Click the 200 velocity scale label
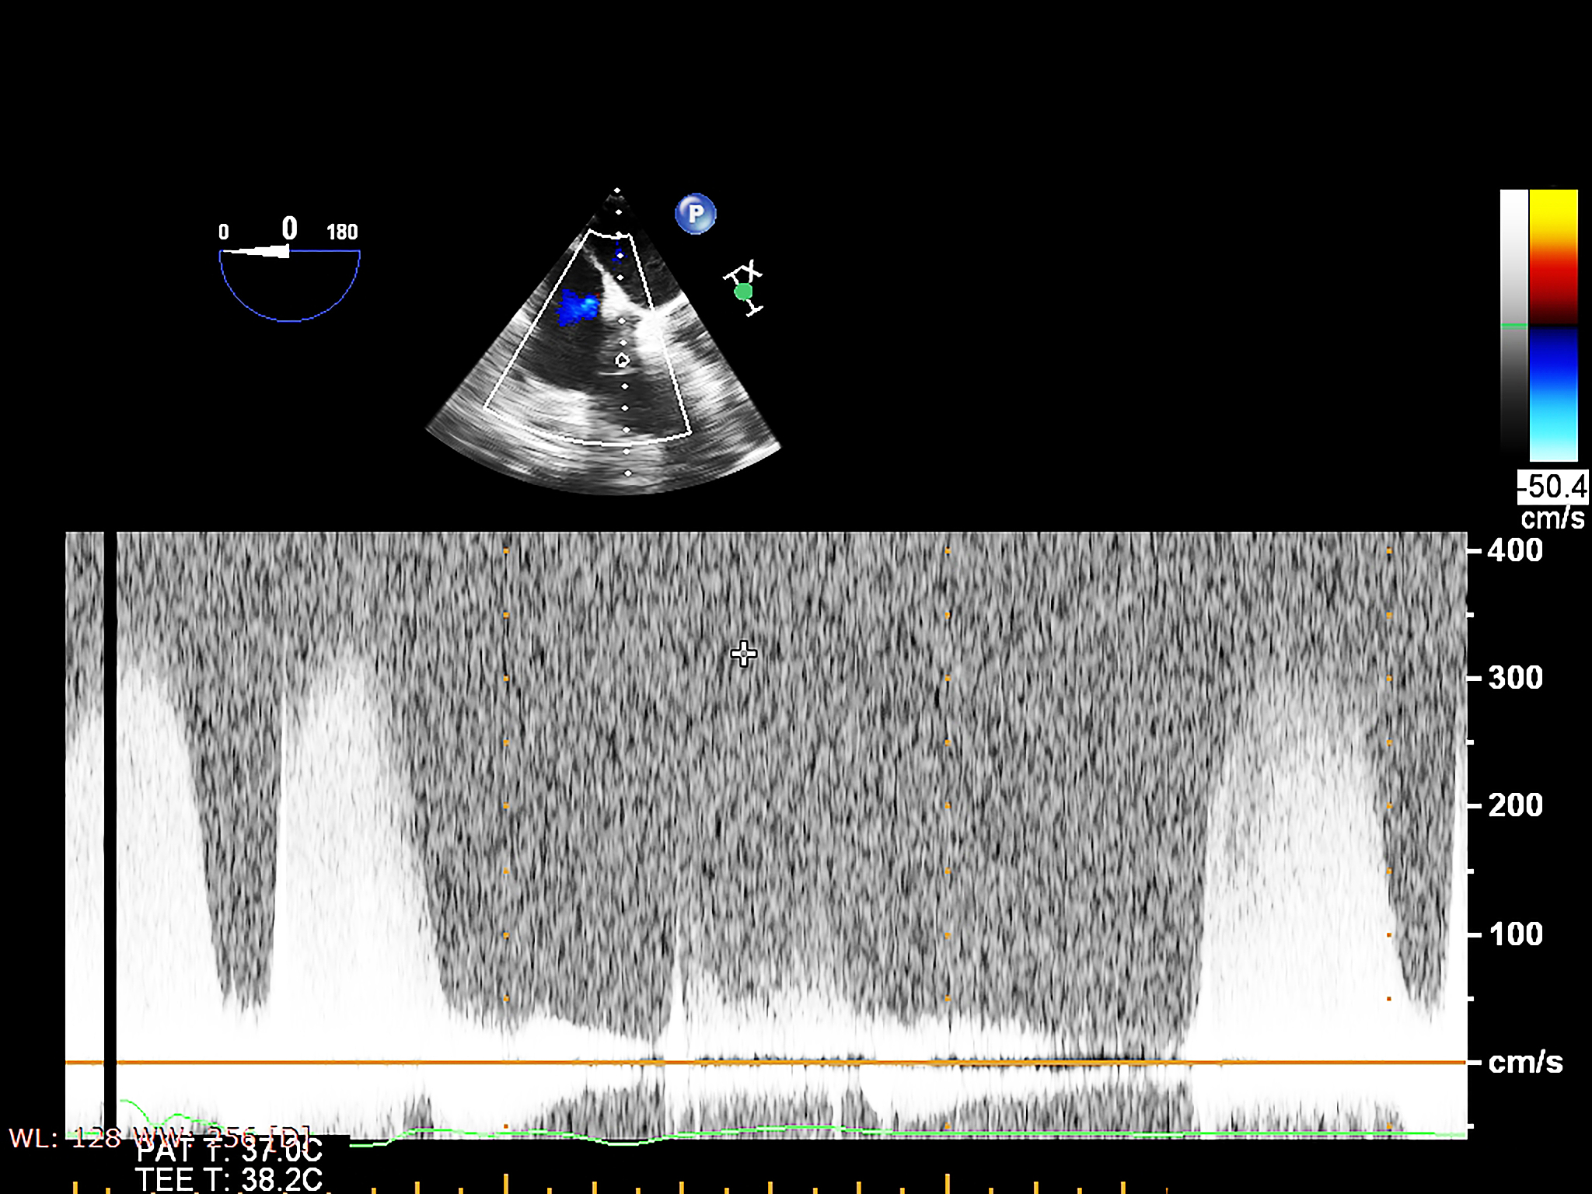 pyautogui.click(x=1514, y=805)
